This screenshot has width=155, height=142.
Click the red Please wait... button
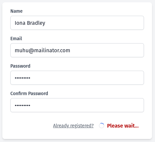(x=123, y=126)
